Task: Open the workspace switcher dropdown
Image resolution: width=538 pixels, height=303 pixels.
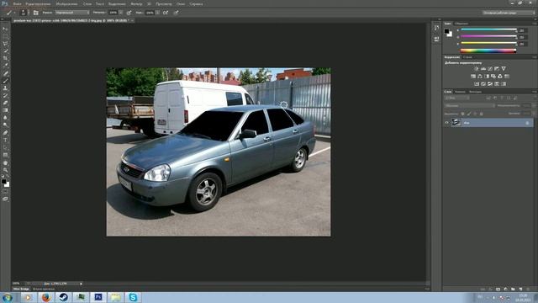Action: click(x=508, y=13)
